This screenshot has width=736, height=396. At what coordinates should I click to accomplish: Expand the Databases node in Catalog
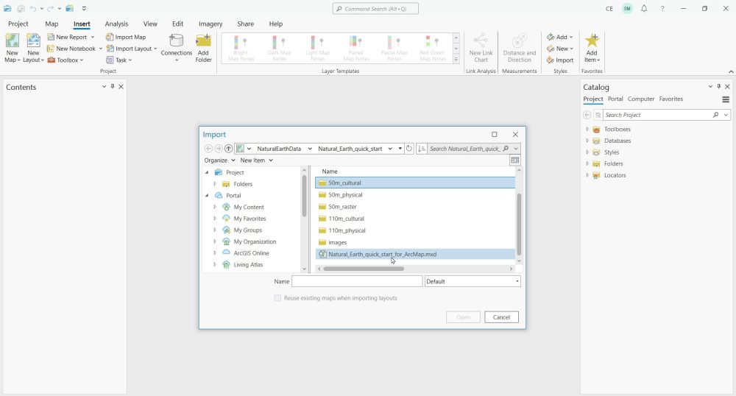[x=587, y=141]
